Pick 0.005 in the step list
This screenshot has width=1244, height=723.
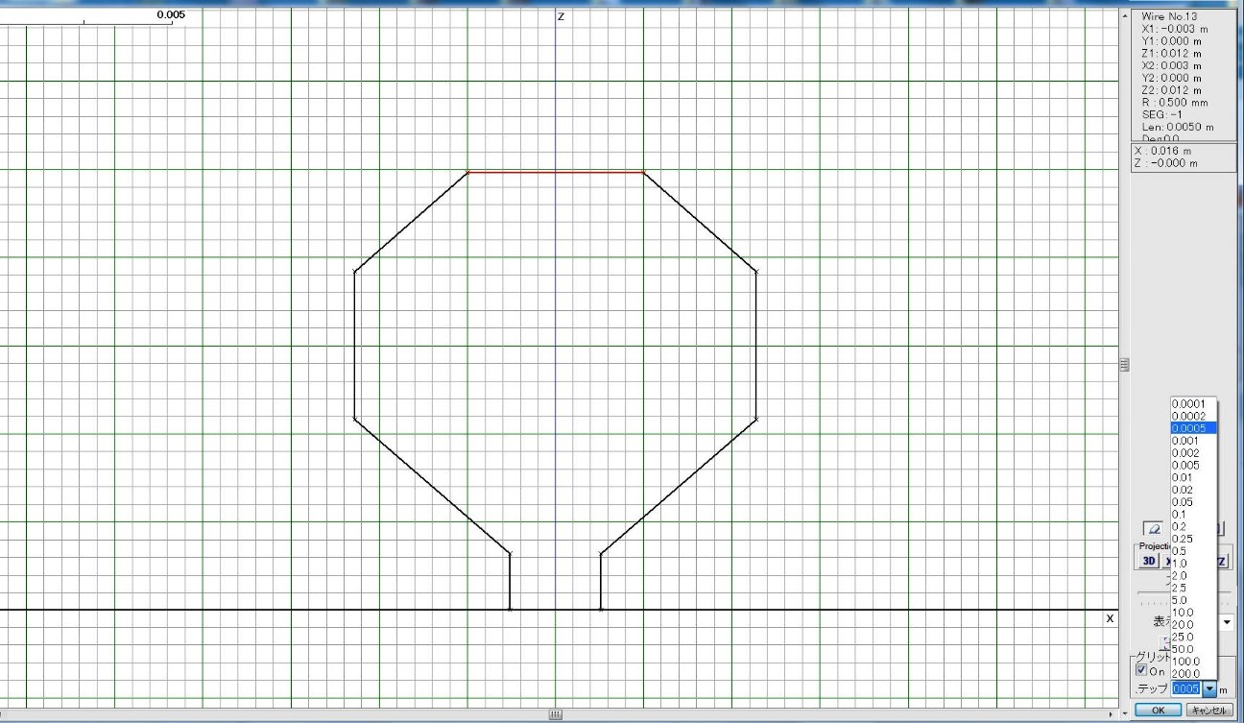[1194, 466]
